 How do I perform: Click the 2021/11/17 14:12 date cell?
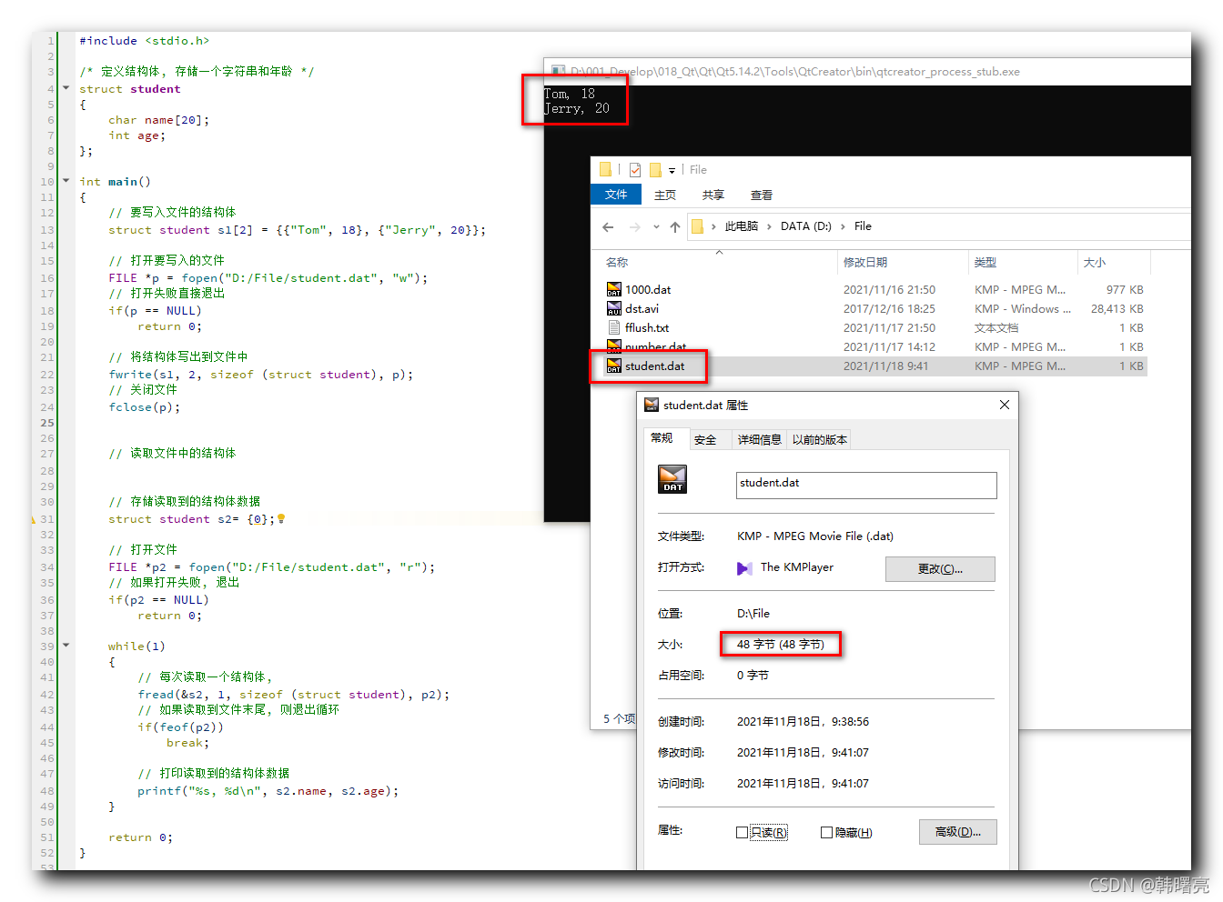click(889, 347)
